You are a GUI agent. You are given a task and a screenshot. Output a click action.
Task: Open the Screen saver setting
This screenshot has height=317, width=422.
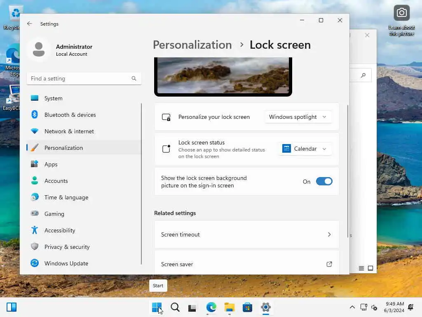click(x=246, y=263)
